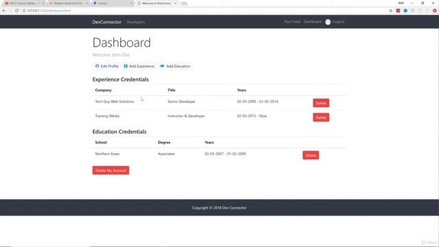The height and width of the screenshot is (247, 439).
Task: Select 'Northern Essex' school cell
Action: pyautogui.click(x=107, y=154)
